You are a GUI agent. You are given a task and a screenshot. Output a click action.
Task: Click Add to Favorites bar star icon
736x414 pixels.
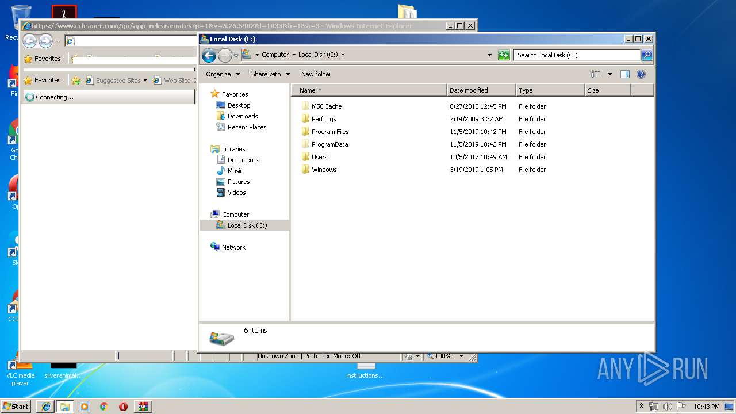pyautogui.click(x=75, y=80)
